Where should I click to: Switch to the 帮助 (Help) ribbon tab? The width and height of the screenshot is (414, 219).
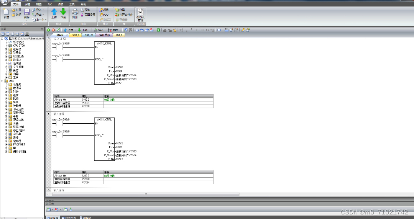pos(83,4)
